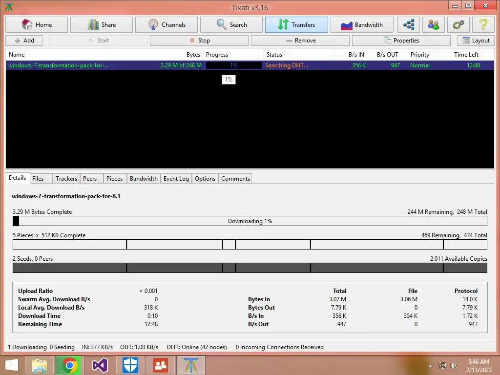500x375 pixels.
Task: Click the Start transfer button
Action: tap(98, 41)
